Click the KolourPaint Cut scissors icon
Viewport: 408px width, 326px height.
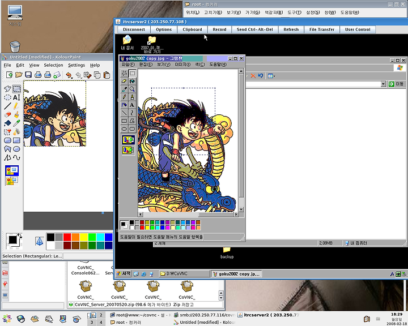pyautogui.click(x=87, y=75)
